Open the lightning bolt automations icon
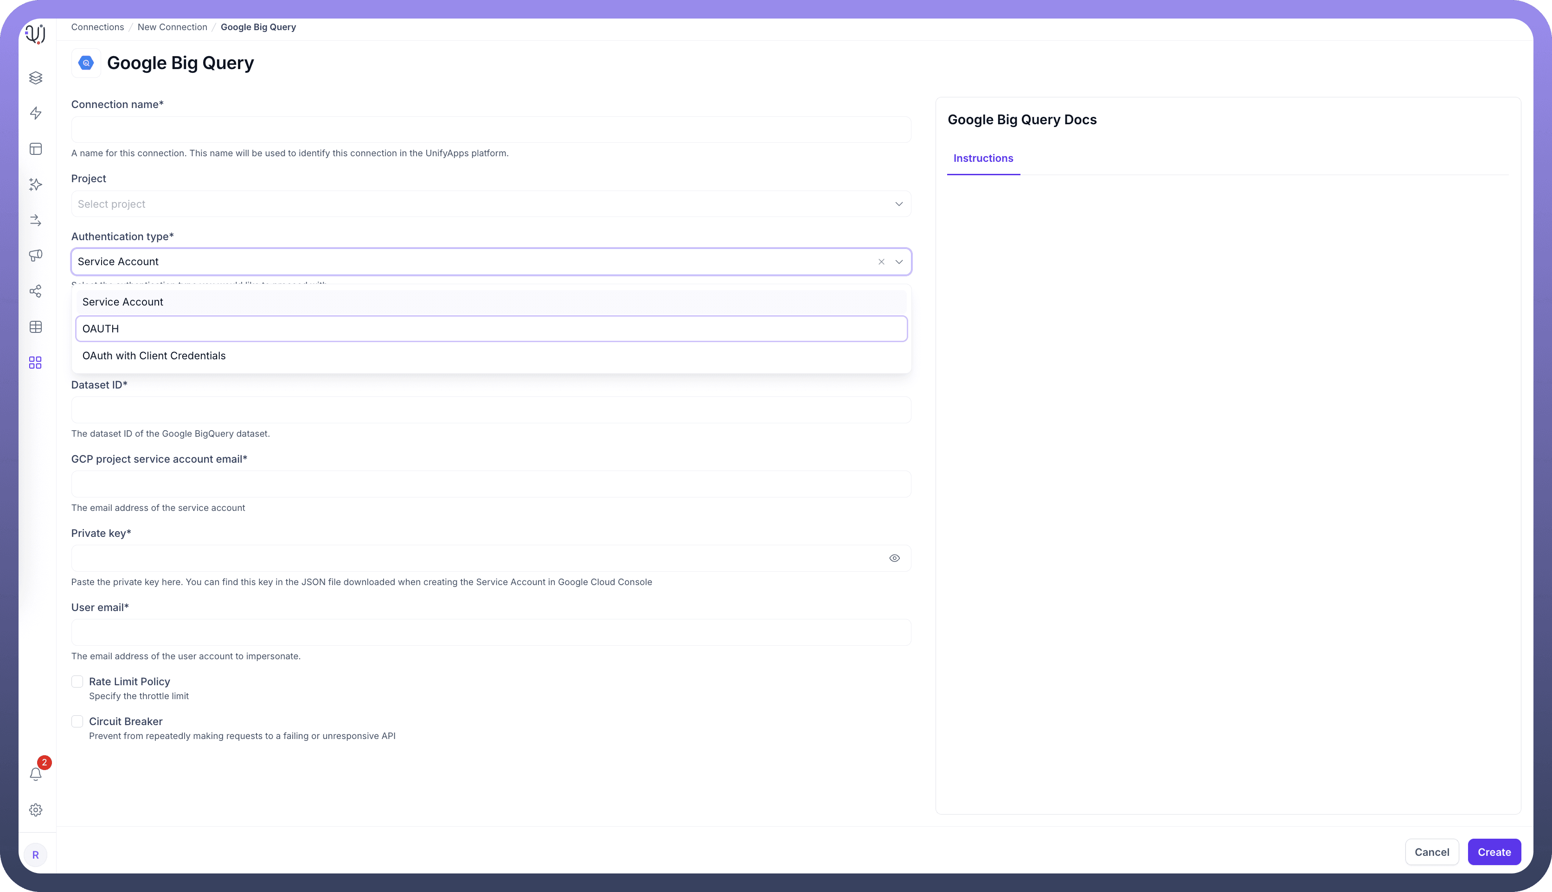The image size is (1552, 892). [36, 113]
